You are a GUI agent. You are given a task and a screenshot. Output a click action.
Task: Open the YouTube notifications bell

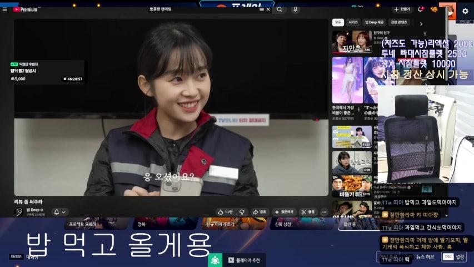coord(420,9)
